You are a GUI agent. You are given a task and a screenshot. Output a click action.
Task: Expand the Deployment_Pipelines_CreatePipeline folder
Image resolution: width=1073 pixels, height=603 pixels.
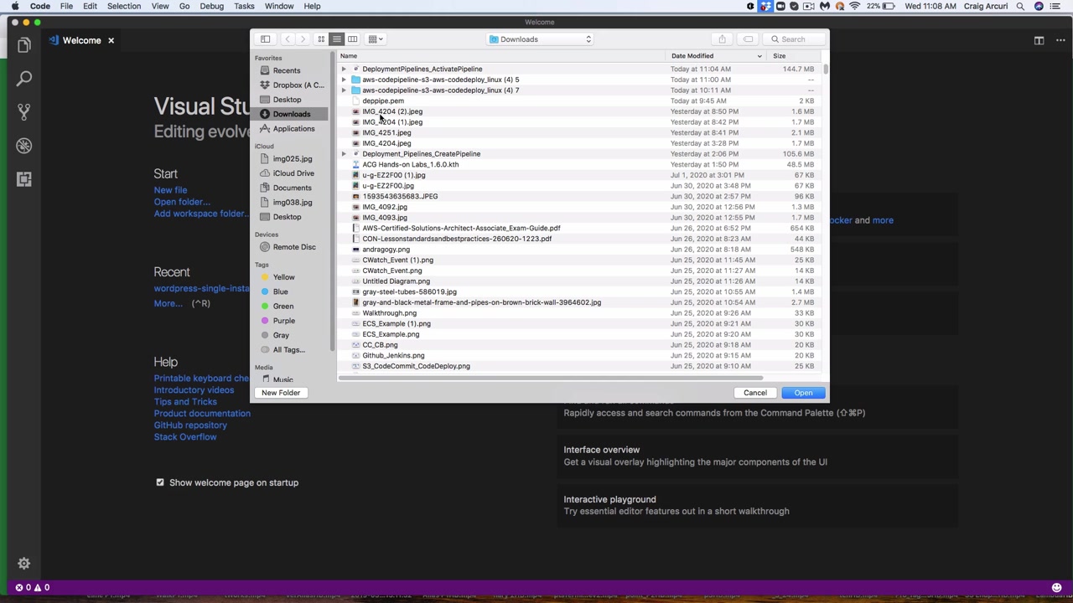click(x=344, y=154)
